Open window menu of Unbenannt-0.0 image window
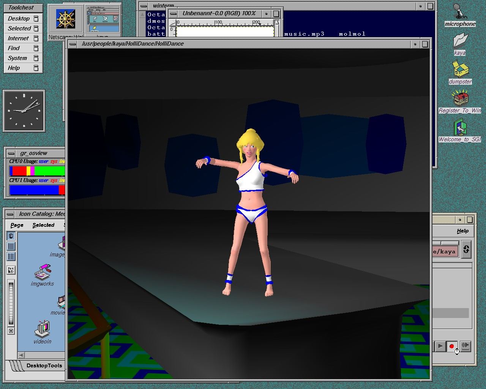Screen dimensions: 486x389 173,13
